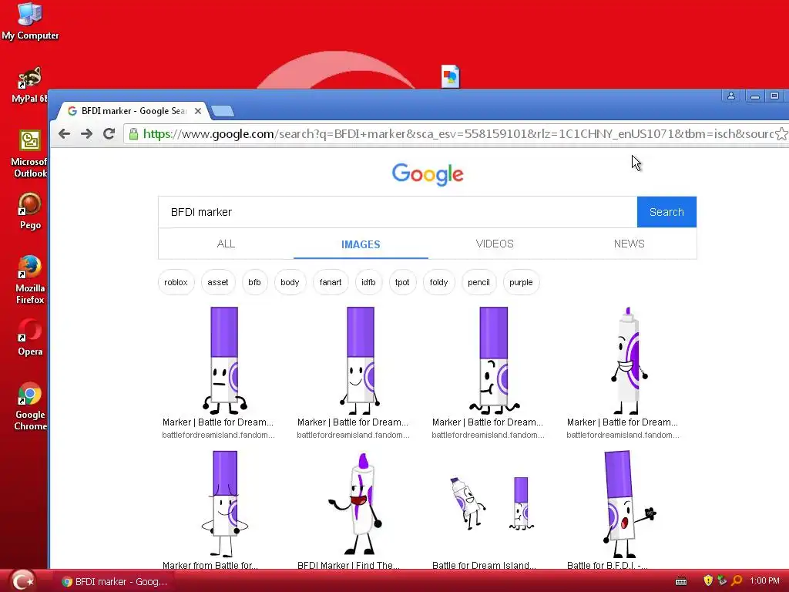Minimize the Chrome window
This screenshot has width=789, height=592.
[755, 96]
